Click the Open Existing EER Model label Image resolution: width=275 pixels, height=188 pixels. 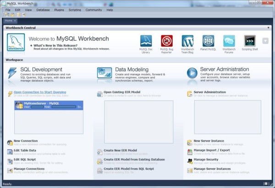(x=122, y=92)
